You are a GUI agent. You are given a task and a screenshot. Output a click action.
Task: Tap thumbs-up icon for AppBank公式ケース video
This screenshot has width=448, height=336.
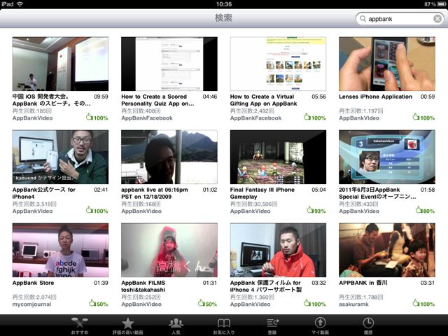click(90, 210)
